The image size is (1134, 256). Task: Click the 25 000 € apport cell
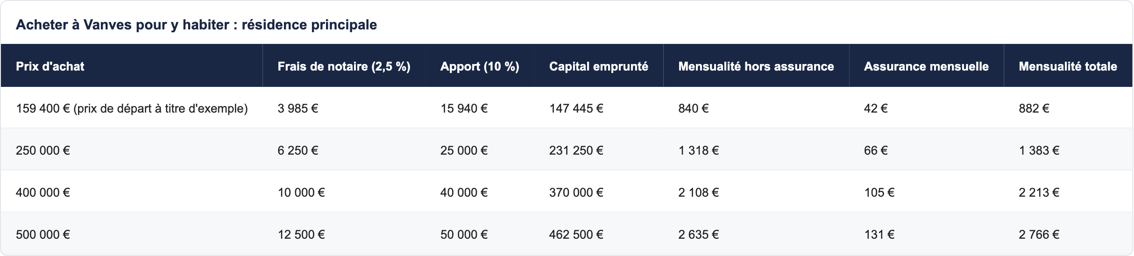[x=480, y=150]
